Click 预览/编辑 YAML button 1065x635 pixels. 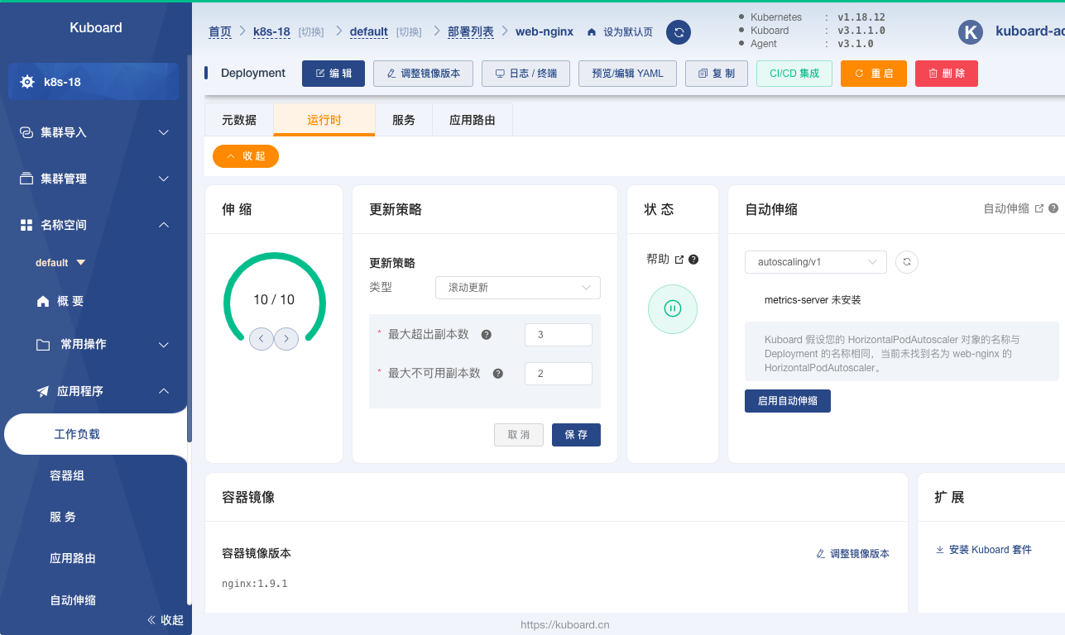pos(627,74)
